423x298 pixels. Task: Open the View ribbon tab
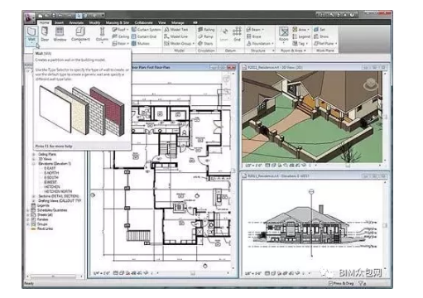tap(162, 22)
